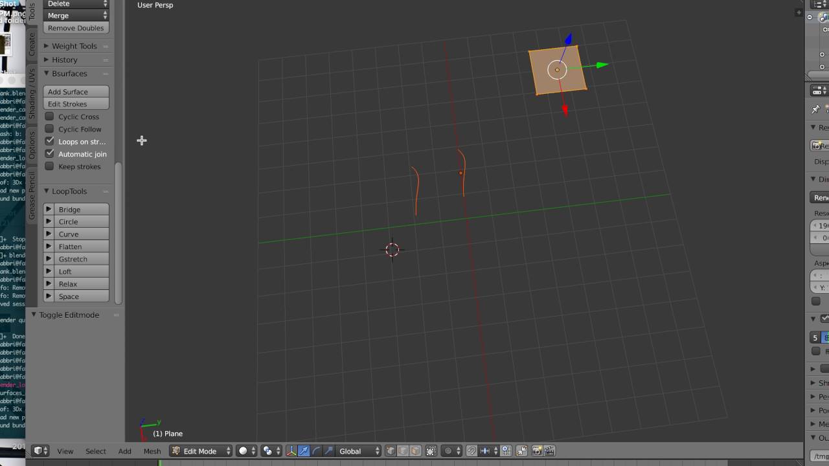This screenshot has height=466, width=829.
Task: Run the Loft LoopTool
Action: pyautogui.click(x=81, y=271)
